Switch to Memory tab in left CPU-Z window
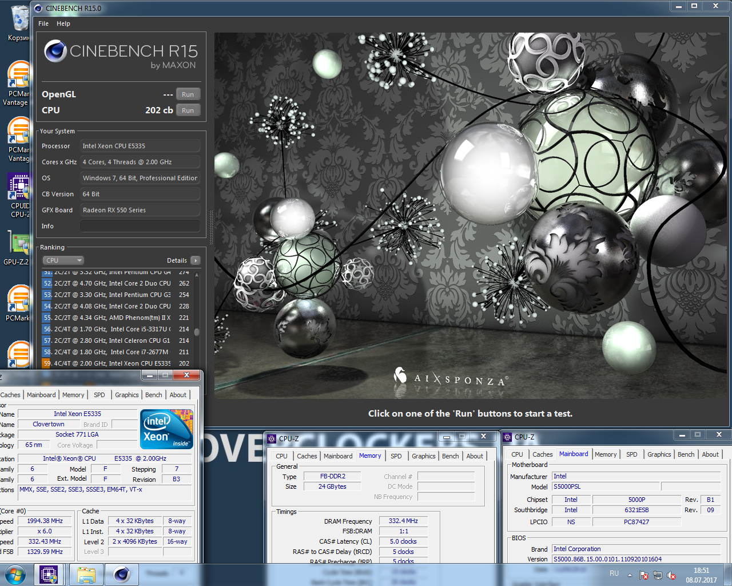Screen dimensions: 732x586 73,395
